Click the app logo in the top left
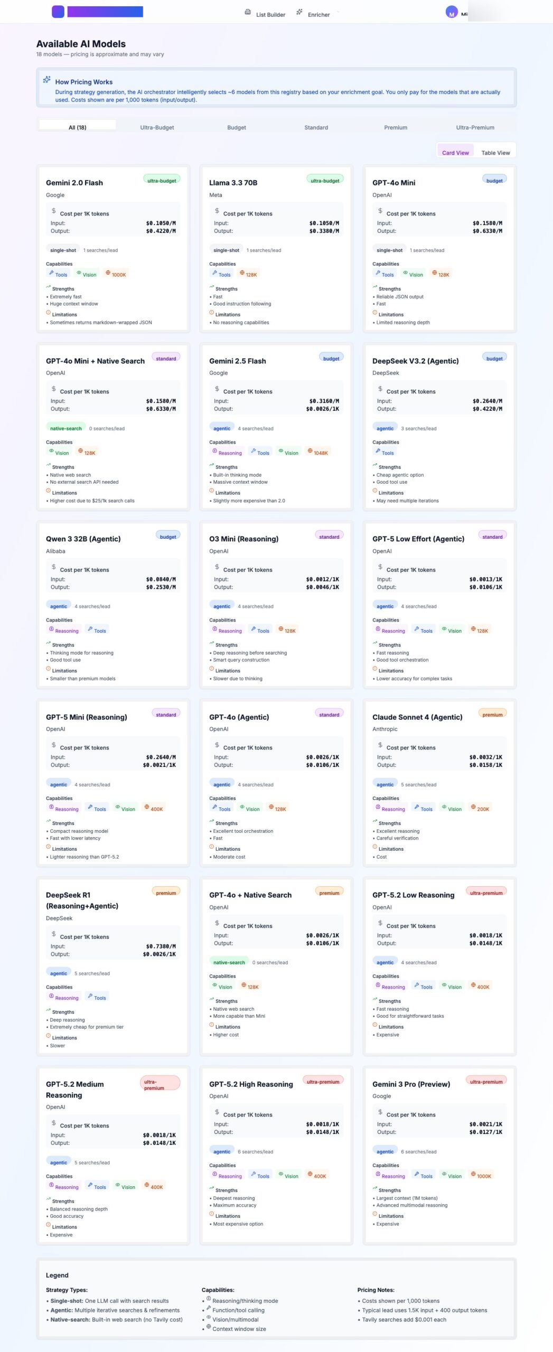The width and height of the screenshot is (553, 1352). (58, 11)
